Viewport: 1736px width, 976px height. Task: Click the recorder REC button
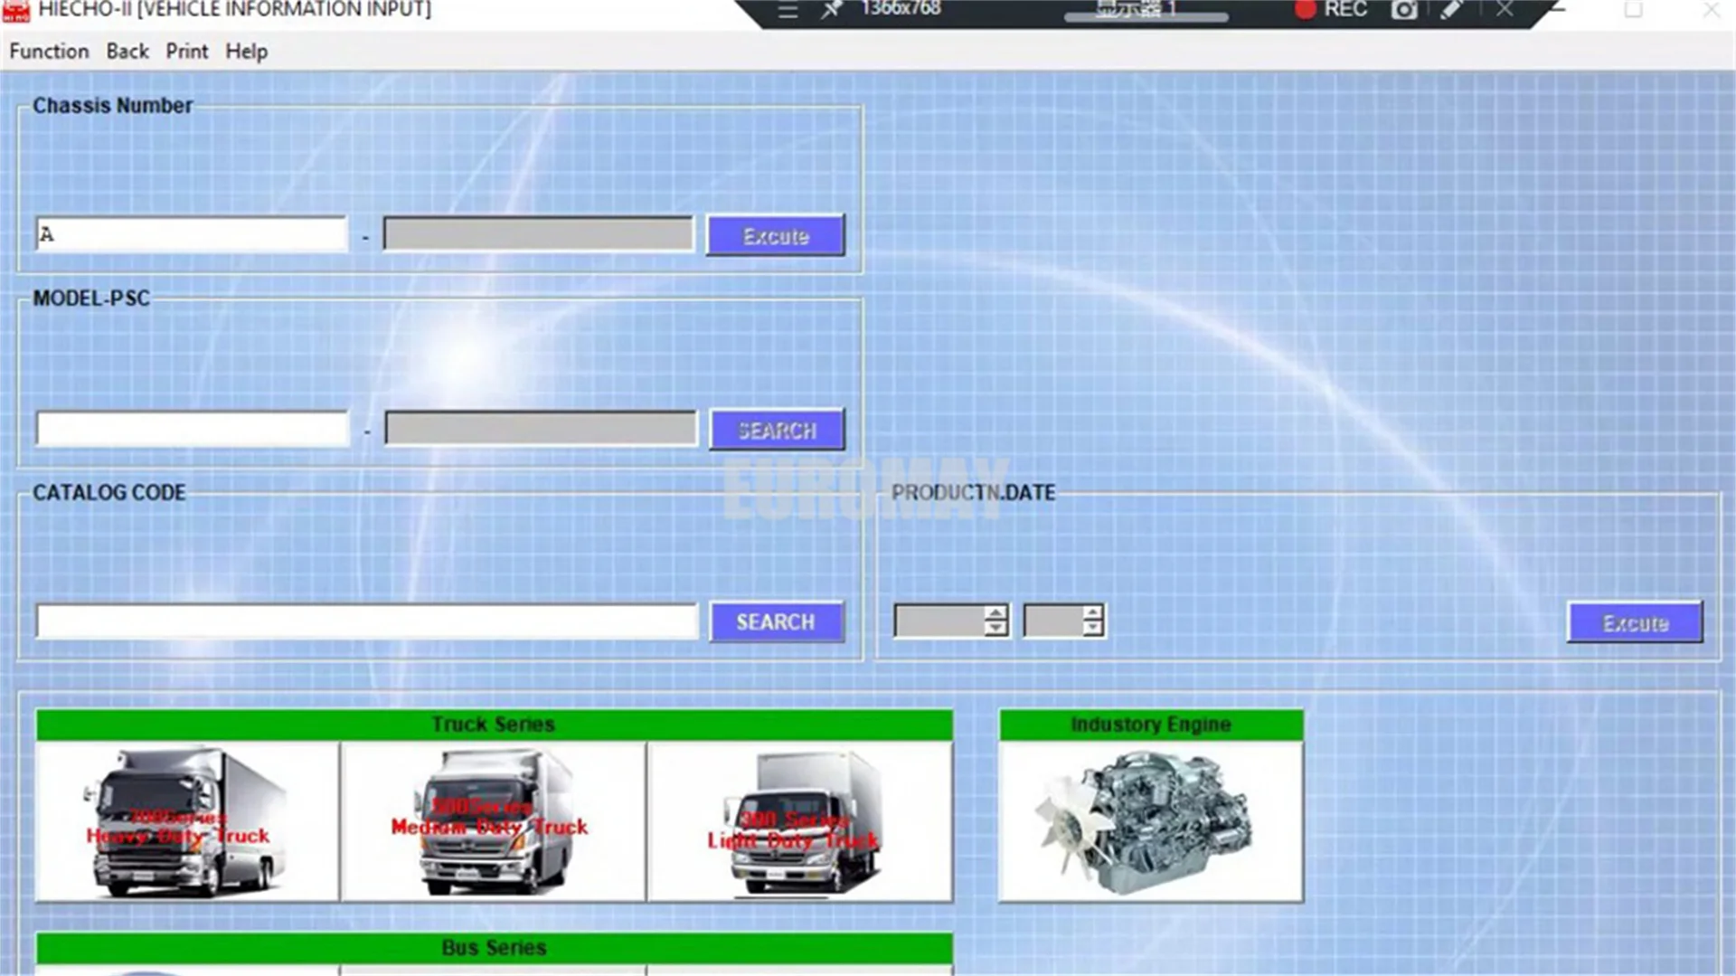point(1331,10)
